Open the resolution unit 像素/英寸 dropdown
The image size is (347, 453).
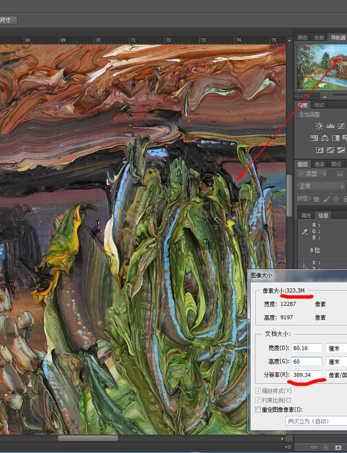337,375
